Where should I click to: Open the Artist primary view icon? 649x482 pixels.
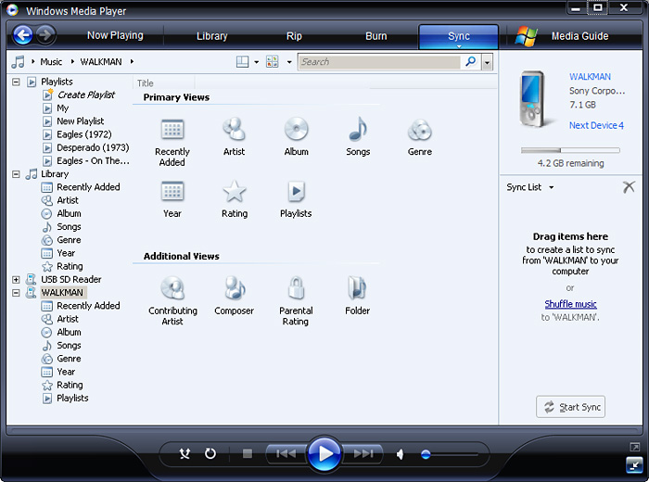click(x=235, y=129)
